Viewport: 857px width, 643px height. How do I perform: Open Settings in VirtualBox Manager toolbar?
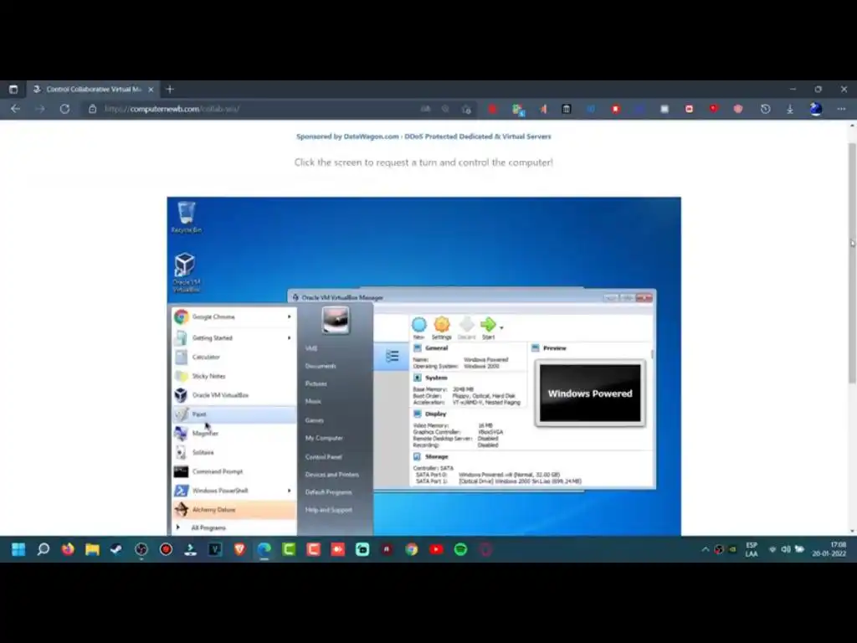[442, 328]
